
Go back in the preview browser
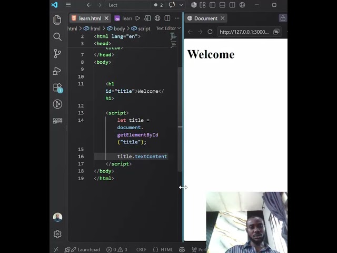tap(190, 32)
